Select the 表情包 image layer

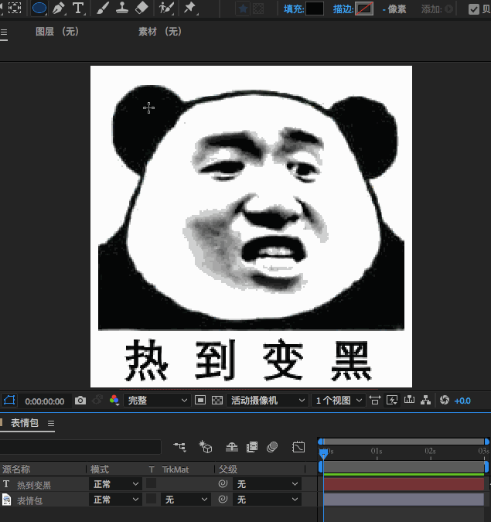pyautogui.click(x=29, y=500)
